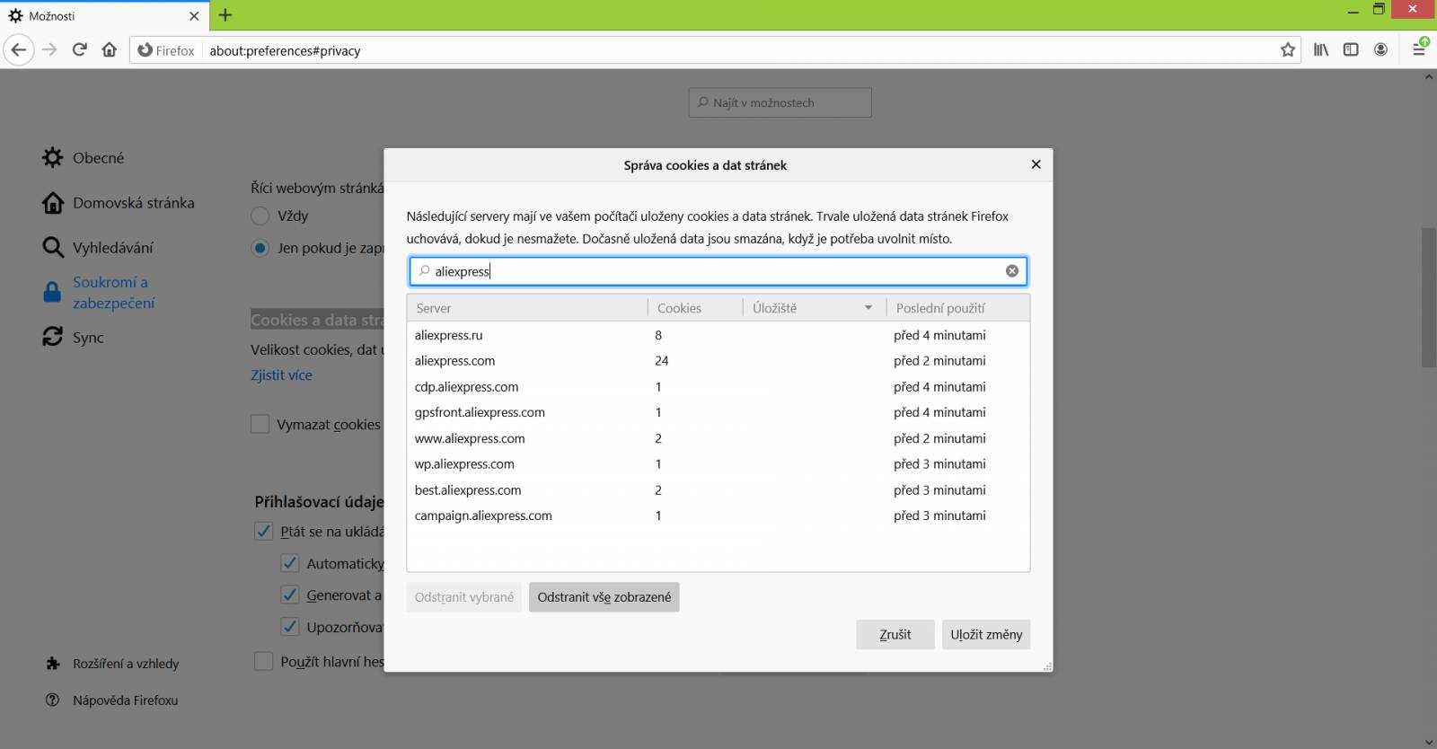
Task: Focus the Najít v možnostech search box
Action: pos(780,102)
